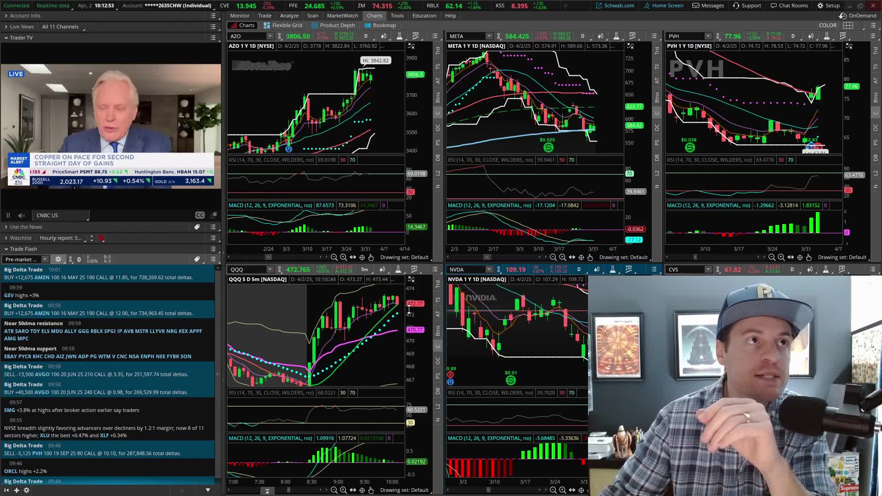Toggle AZO chart drawing tools icon
Viewport: 882px width, 496px height.
tap(411, 46)
